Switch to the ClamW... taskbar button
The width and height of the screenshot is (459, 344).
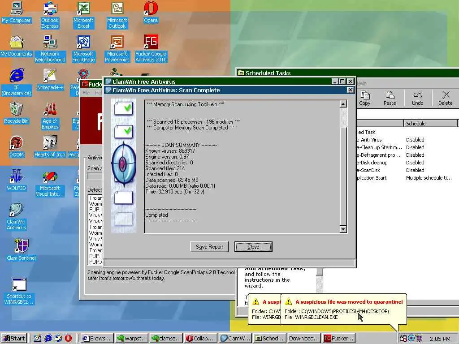(235, 338)
